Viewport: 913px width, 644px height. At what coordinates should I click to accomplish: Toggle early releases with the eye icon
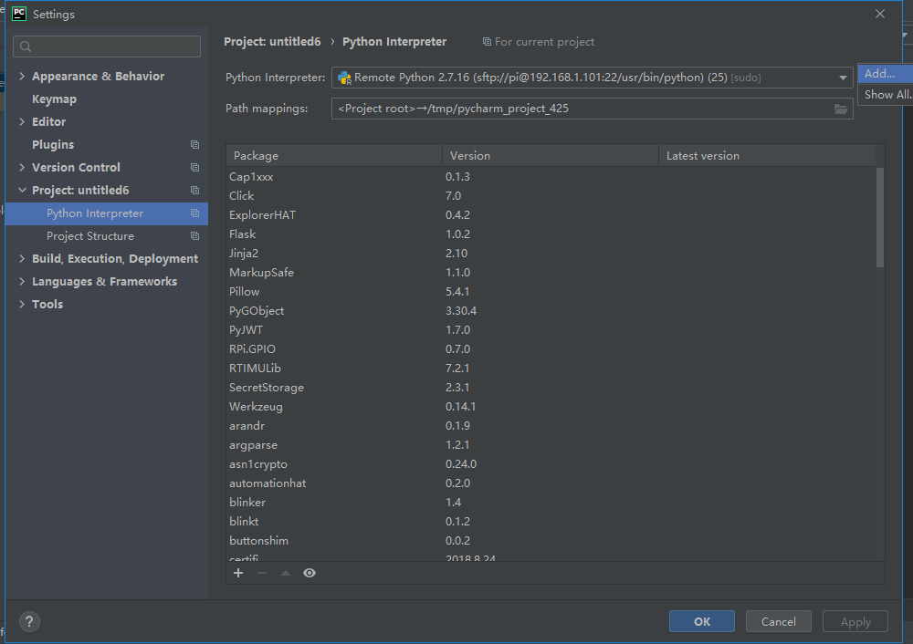309,573
